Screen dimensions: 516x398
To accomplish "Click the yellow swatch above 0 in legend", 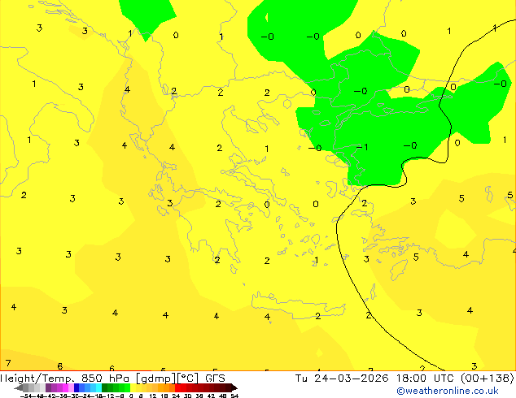I will point(133,387).
